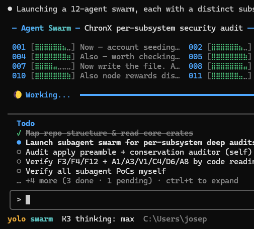Select agent number 004

coord(19,57)
